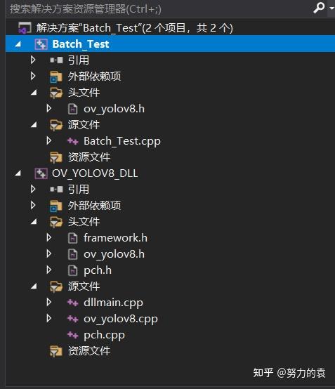Expand the 引用 node under Batch_Test
The image size is (335, 389).
tap(33, 60)
